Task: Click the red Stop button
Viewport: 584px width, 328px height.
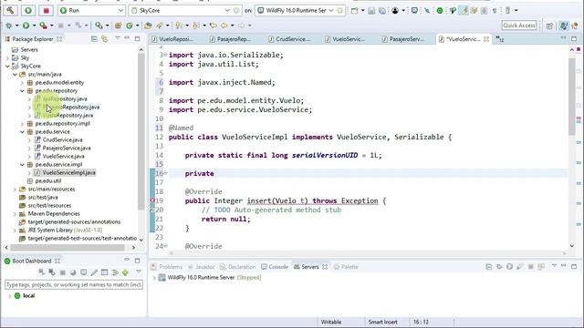Action: (47, 10)
